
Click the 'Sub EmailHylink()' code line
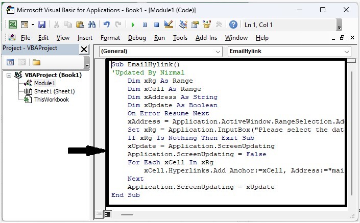(x=146, y=64)
